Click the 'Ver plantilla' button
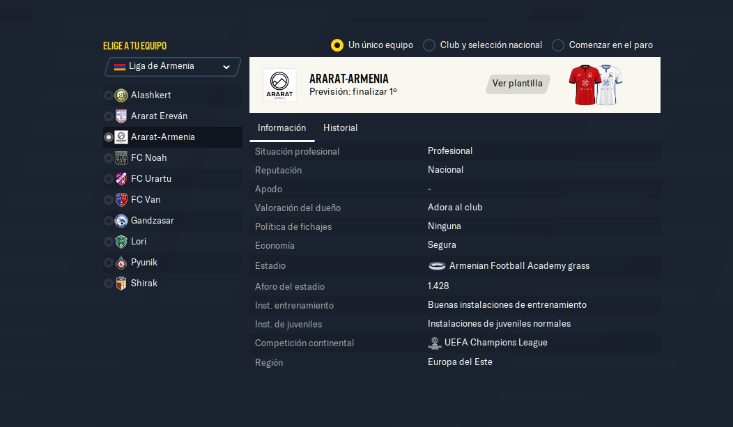Image resolution: width=733 pixels, height=427 pixels. pyautogui.click(x=517, y=84)
